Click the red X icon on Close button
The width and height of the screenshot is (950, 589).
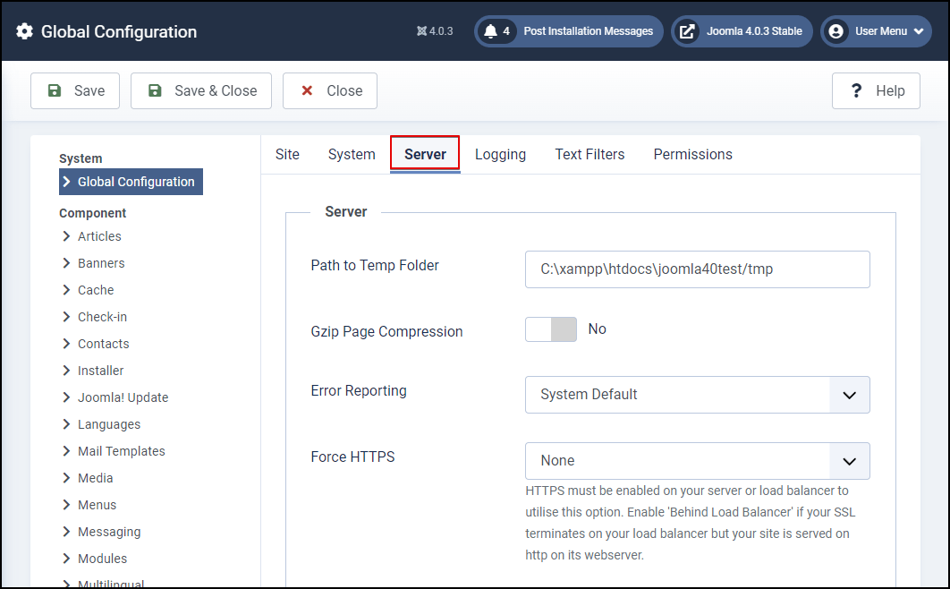point(307,90)
